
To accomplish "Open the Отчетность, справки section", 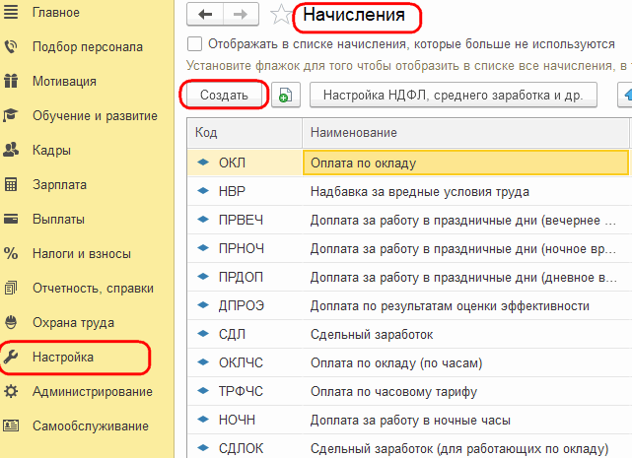I will (93, 288).
